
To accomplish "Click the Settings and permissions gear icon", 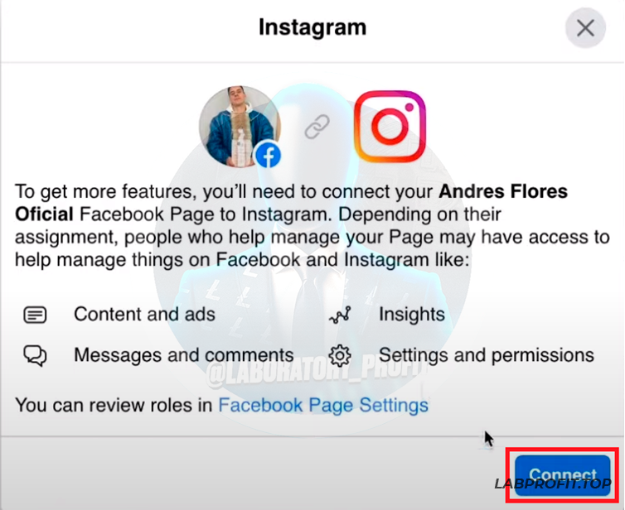I will click(x=340, y=355).
